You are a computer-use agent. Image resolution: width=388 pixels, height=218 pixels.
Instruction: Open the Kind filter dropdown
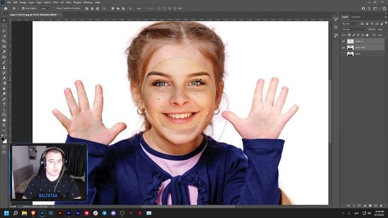click(350, 24)
